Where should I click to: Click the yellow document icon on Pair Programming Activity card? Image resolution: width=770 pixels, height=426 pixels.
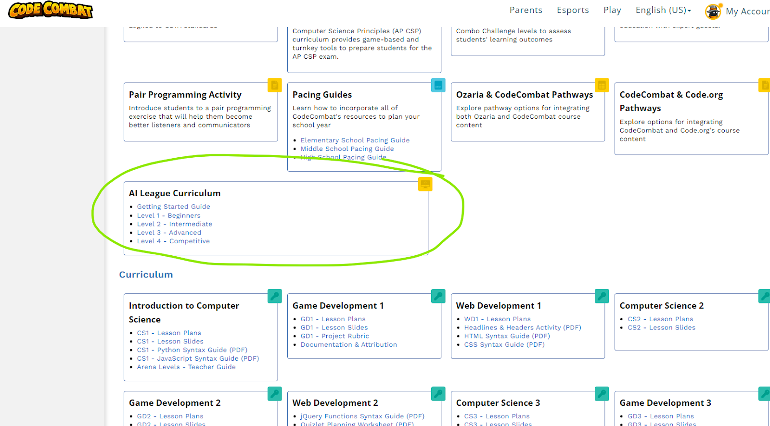(x=274, y=86)
